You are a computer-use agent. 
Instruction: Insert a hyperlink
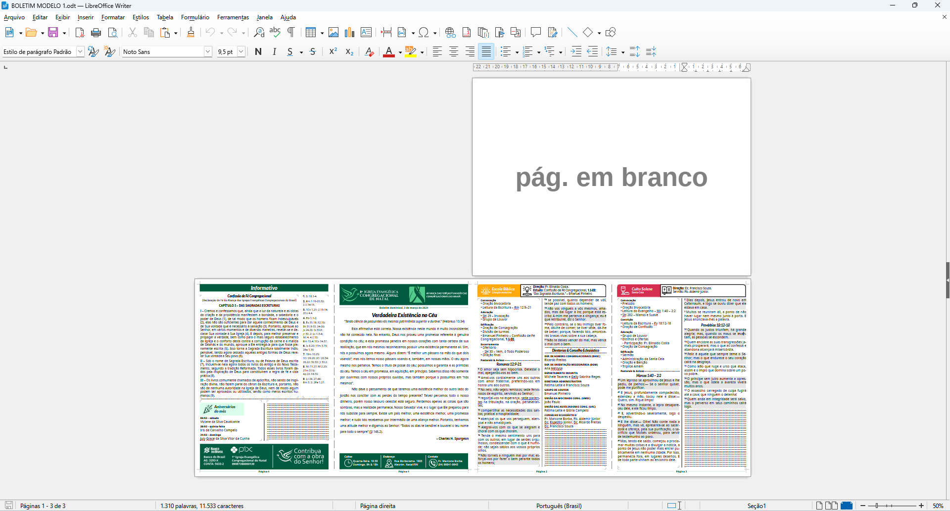point(450,33)
